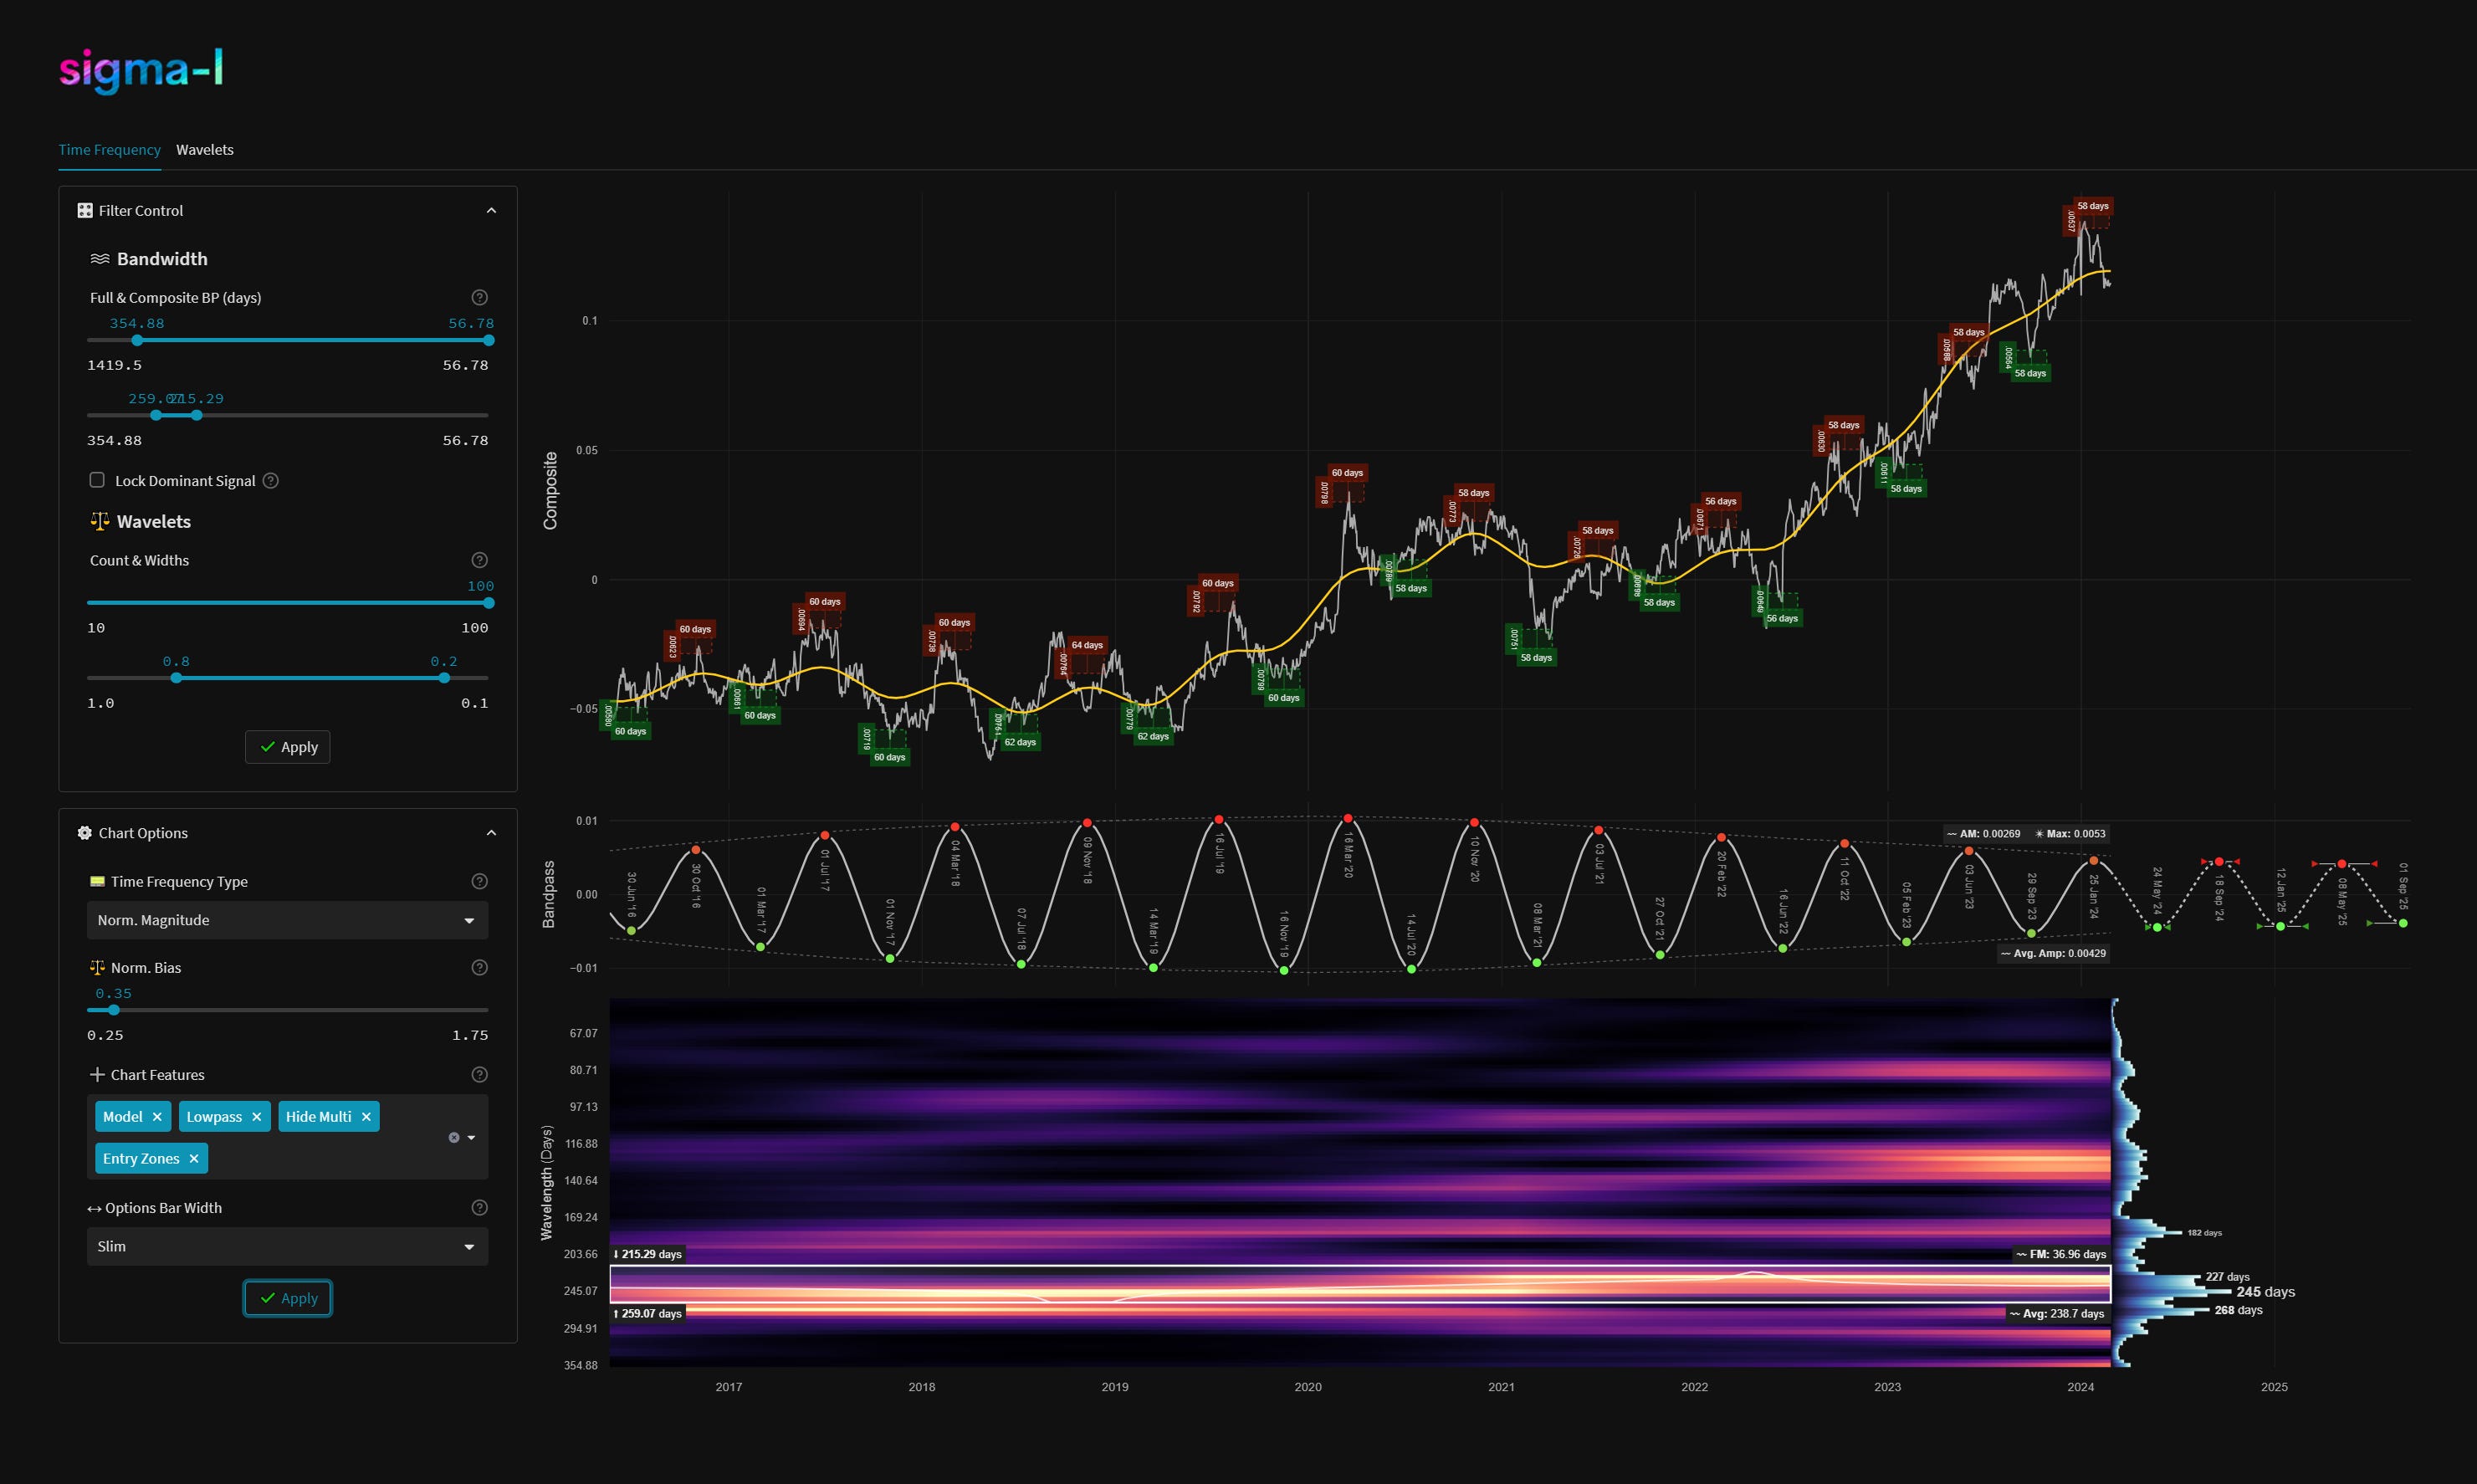2477x1484 pixels.
Task: Click the 259.07 composite slider handle
Action: point(156,416)
